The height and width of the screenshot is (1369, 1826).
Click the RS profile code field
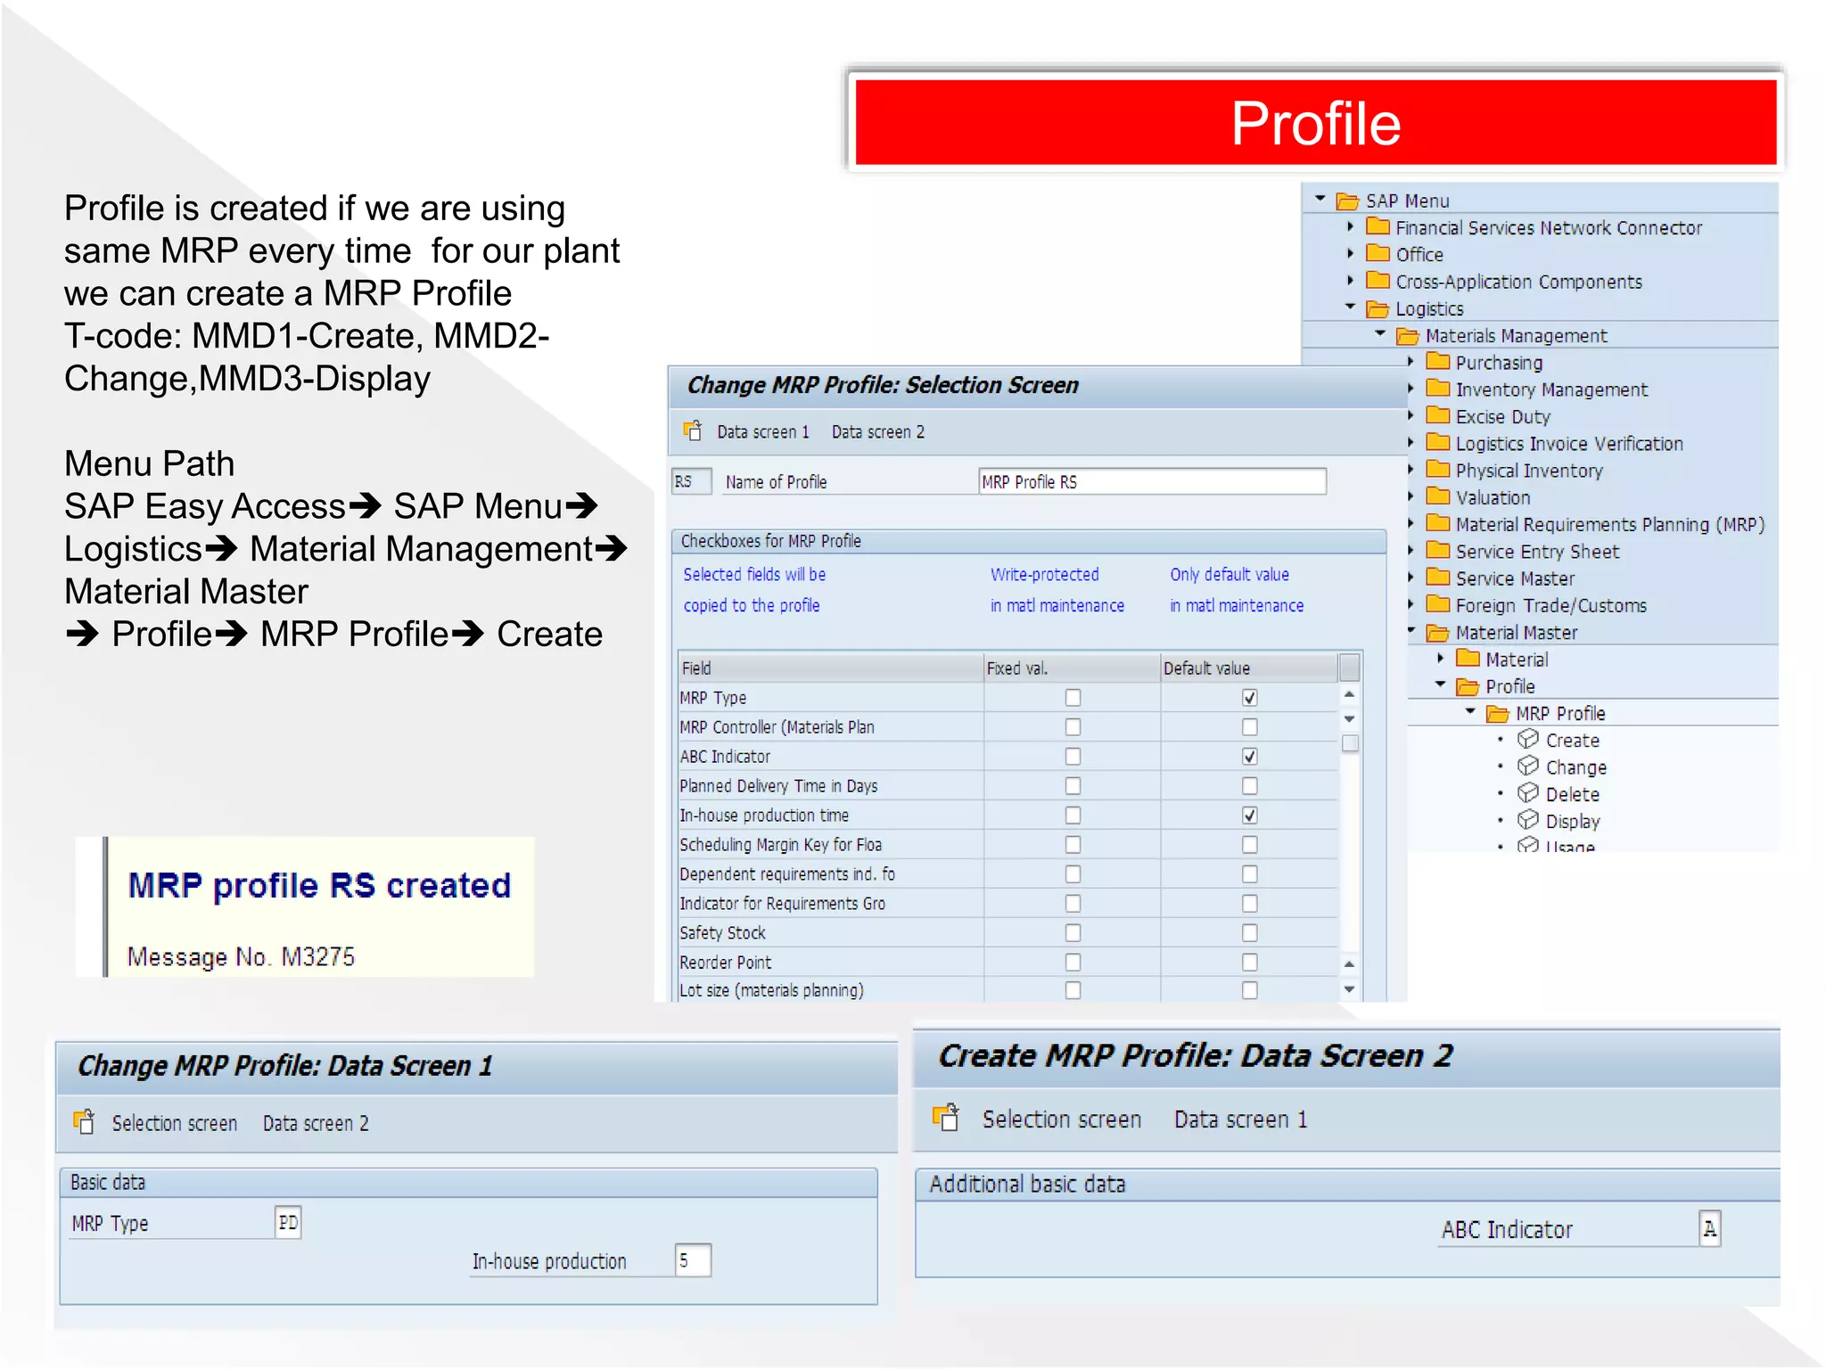[691, 481]
